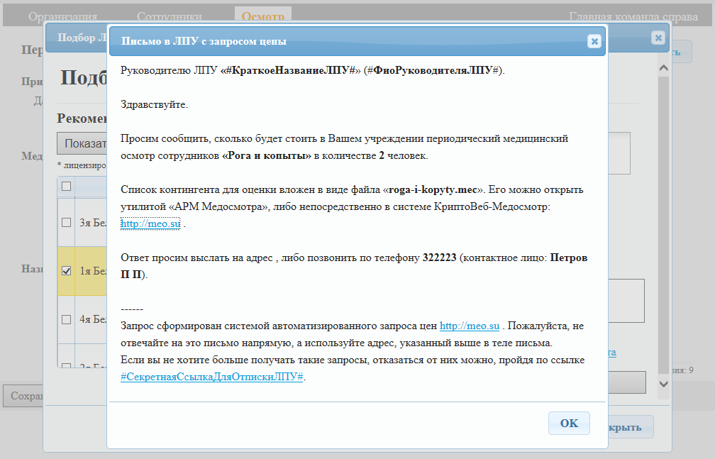Click the scrollbar down arrow
The width and height of the screenshot is (715, 459).
[664, 383]
